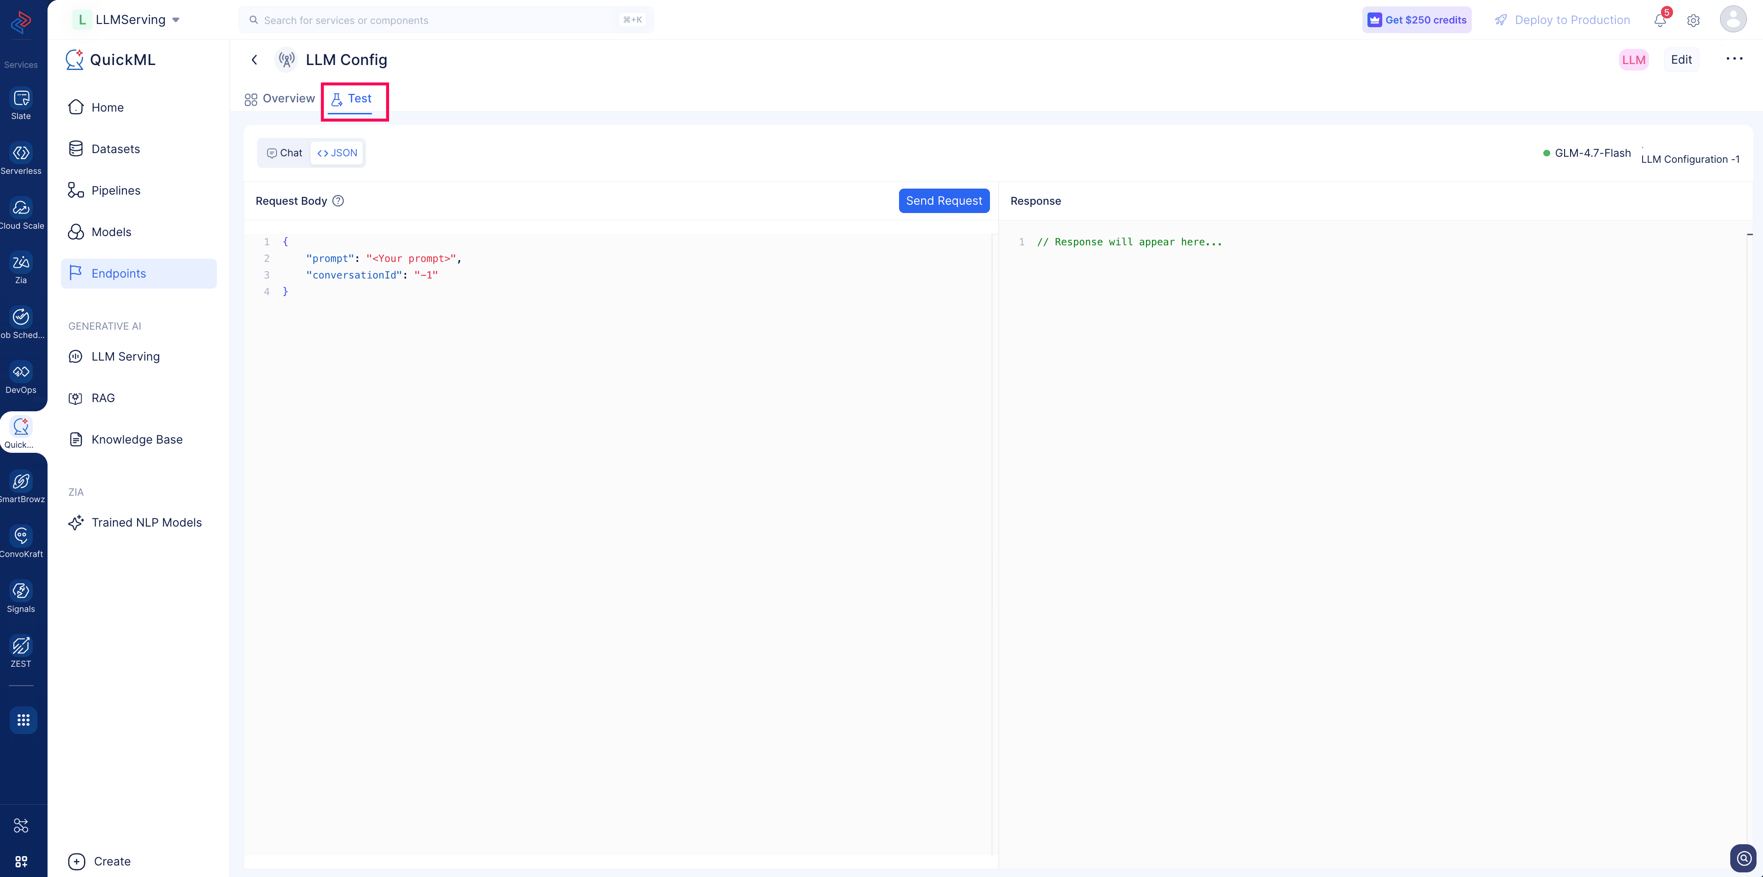This screenshot has width=1763, height=877.
Task: Switch to Chat mode toggle
Action: [284, 153]
